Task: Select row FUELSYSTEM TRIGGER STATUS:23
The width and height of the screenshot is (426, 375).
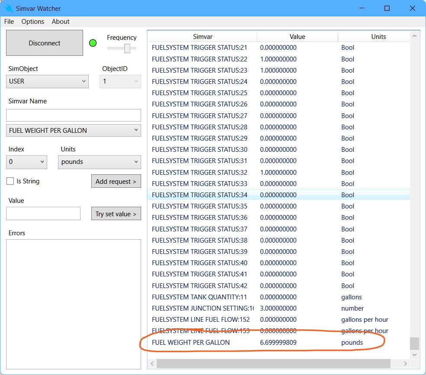Action: pyautogui.click(x=279, y=70)
